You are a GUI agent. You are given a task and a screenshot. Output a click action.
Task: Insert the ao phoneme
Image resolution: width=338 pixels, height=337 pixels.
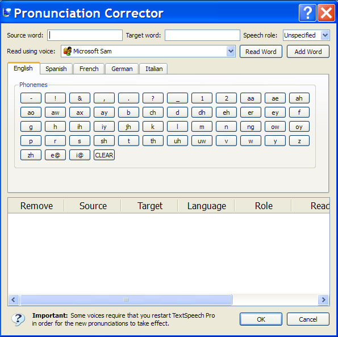(31, 113)
